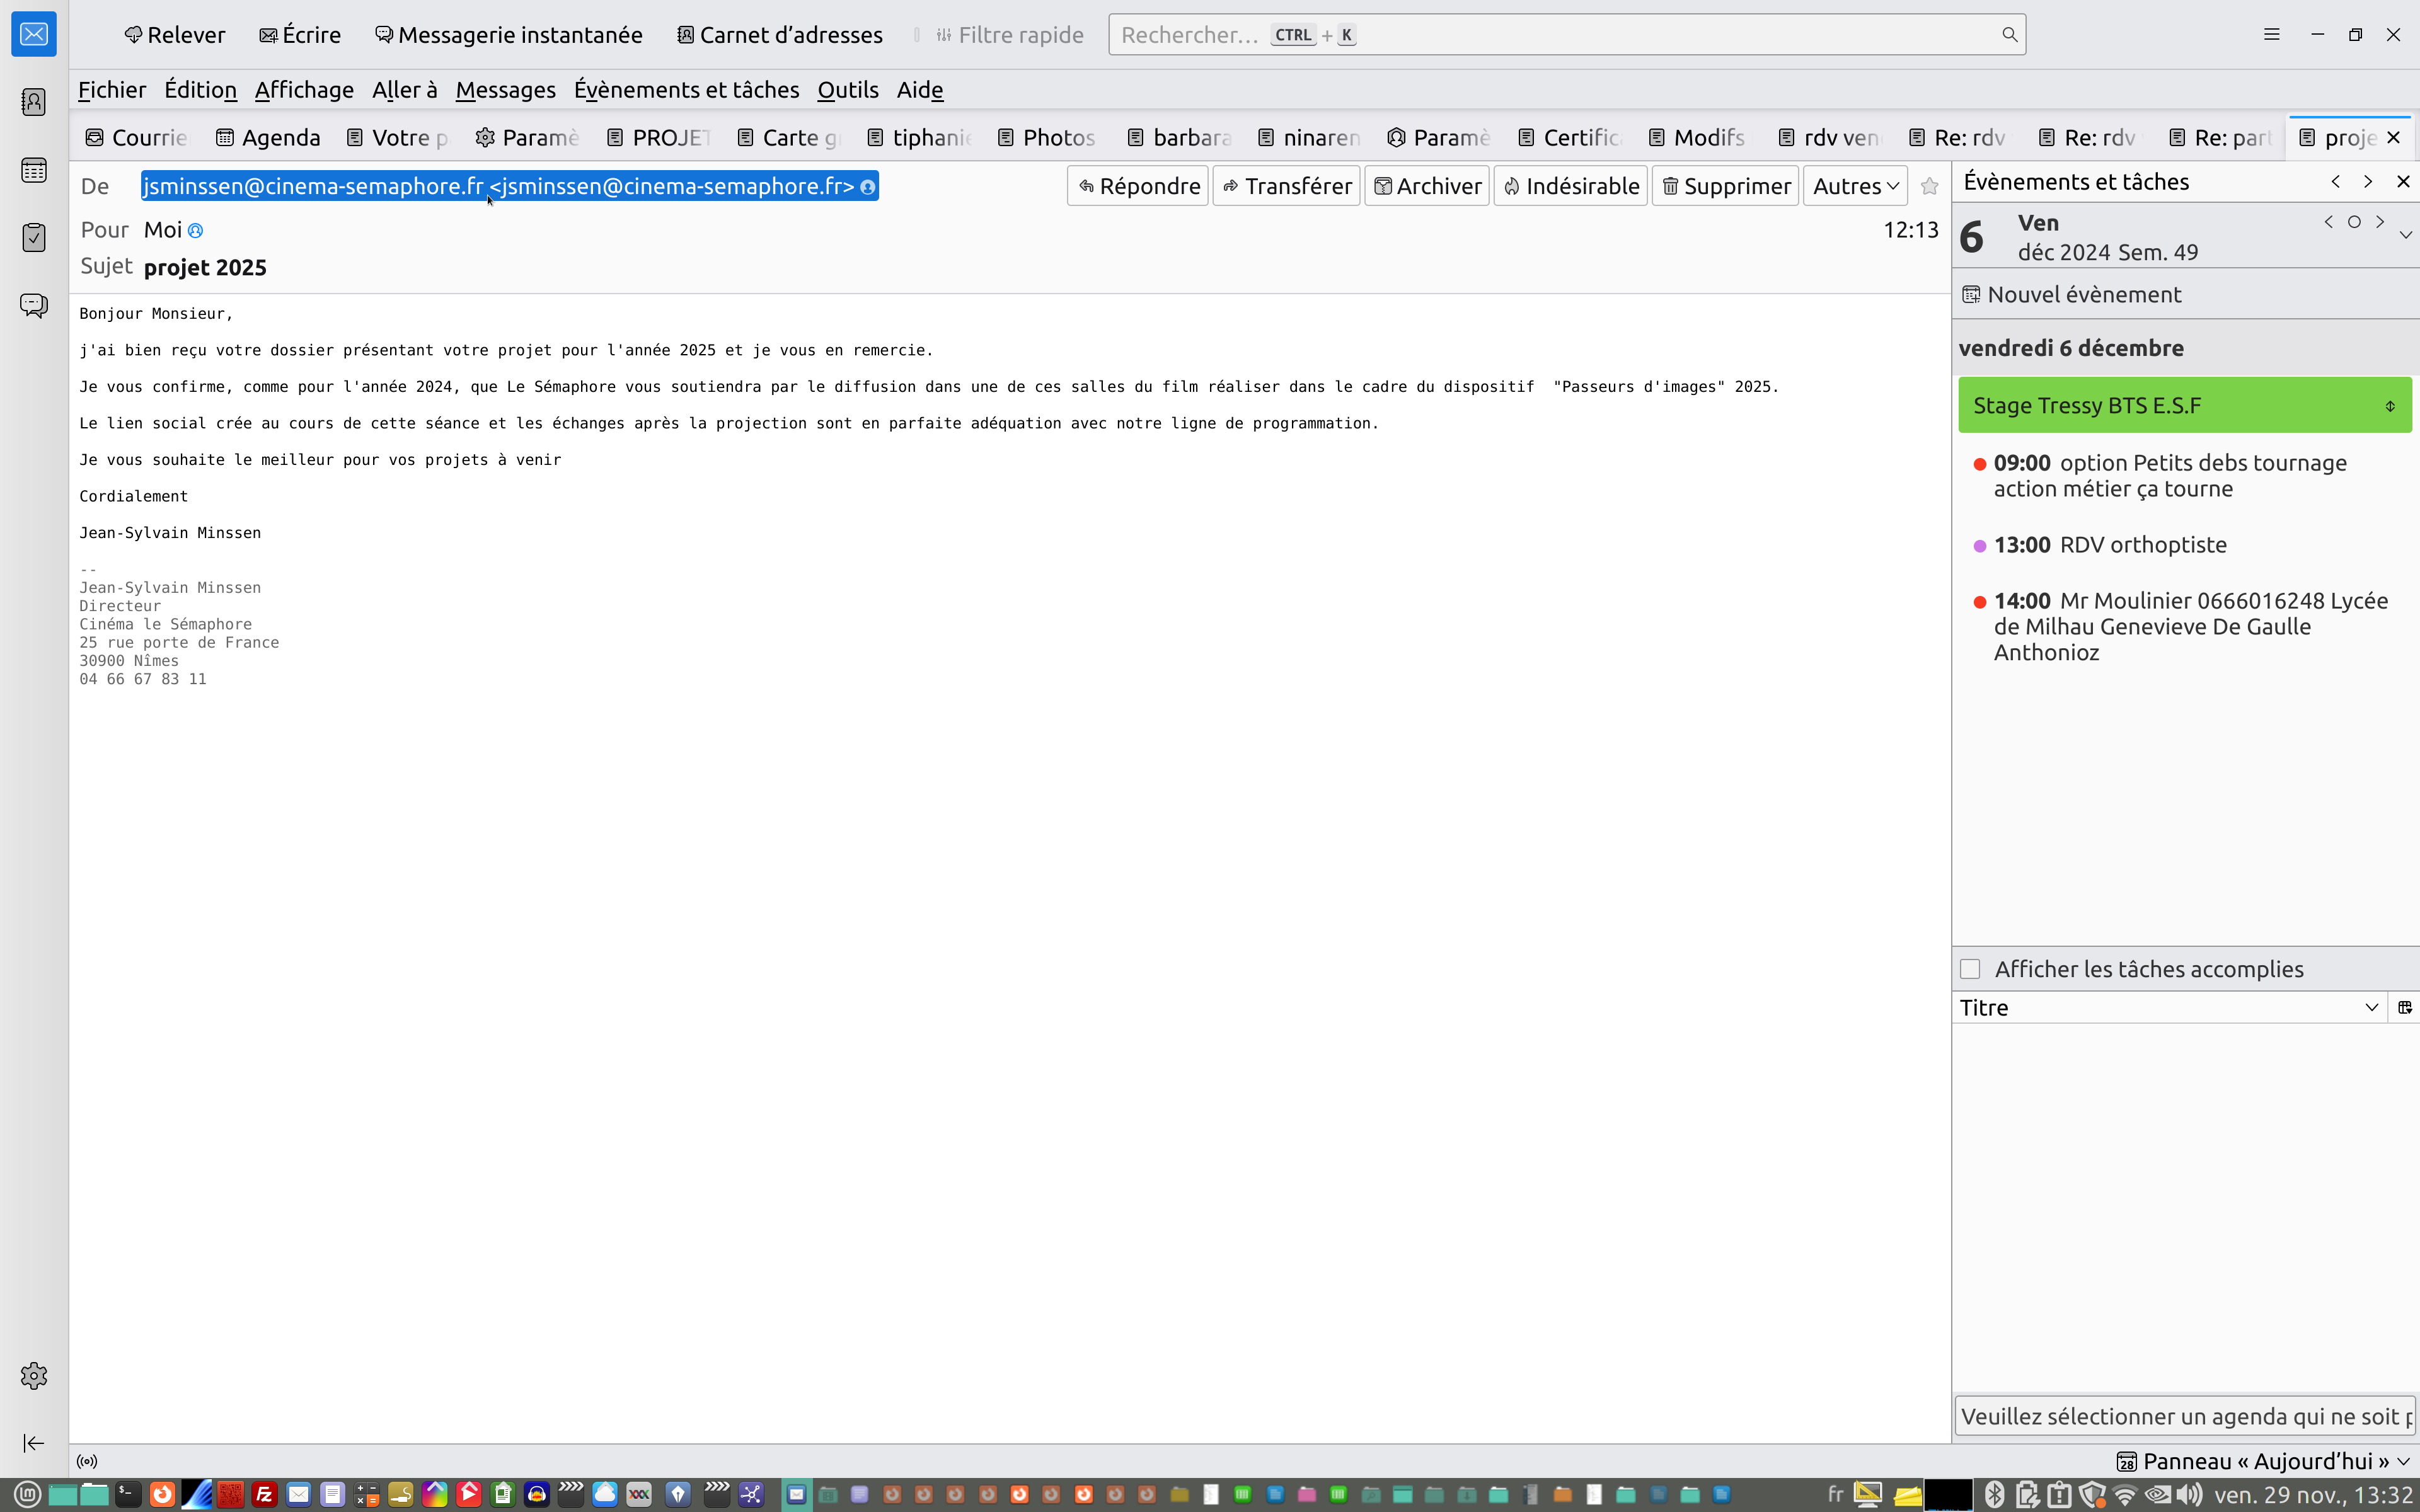Viewport: 2420px width, 1512px height.
Task: Open the Chat sidebar icon
Action: (34, 305)
